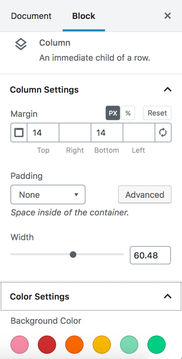Close the settings sidebar with X
The width and height of the screenshot is (182, 359).
coord(168,16)
